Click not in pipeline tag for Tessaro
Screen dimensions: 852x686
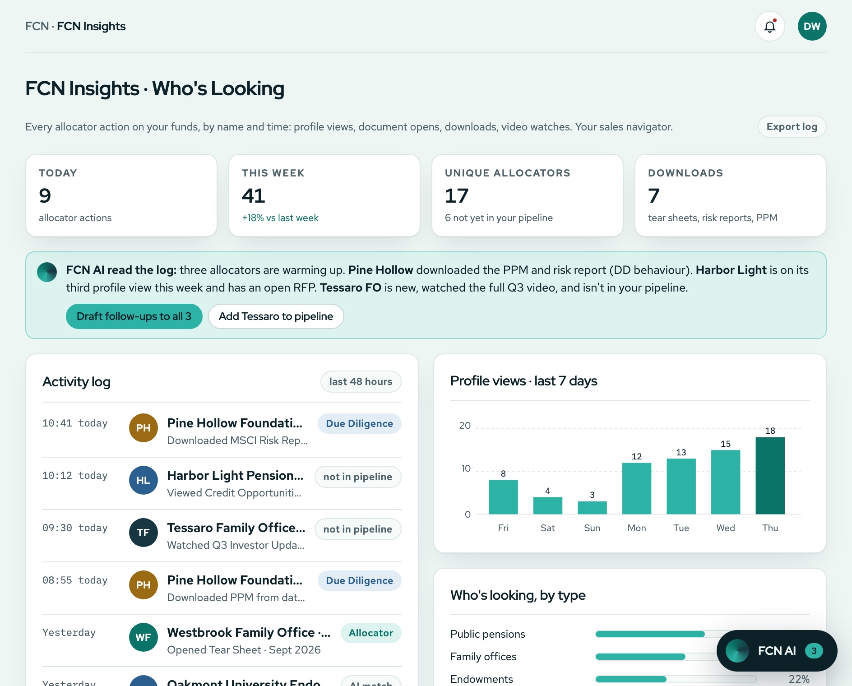tap(358, 529)
